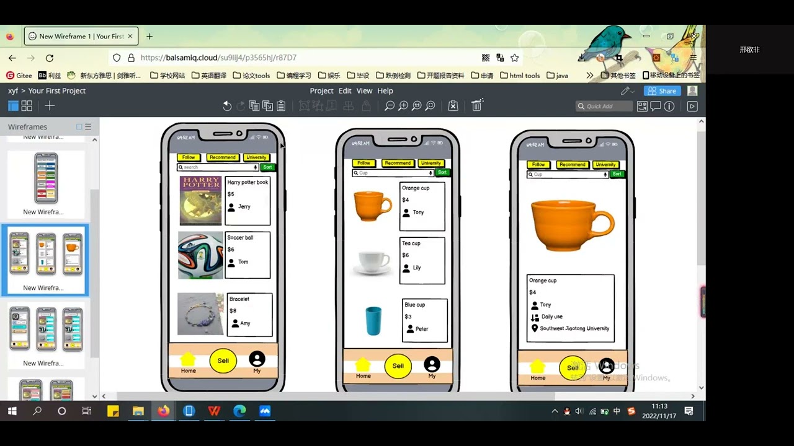Open new browser tab with plus
794x446 pixels.
click(x=149, y=37)
